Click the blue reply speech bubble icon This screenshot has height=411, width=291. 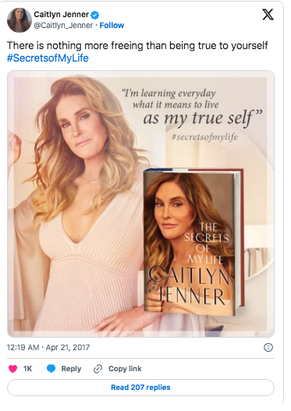click(x=51, y=369)
